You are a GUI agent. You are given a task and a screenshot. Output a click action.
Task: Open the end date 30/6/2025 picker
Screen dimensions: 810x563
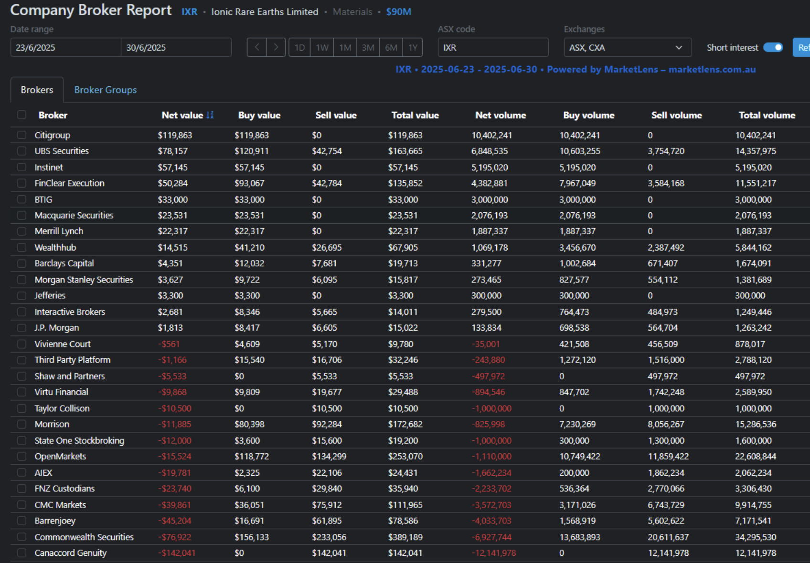click(176, 48)
